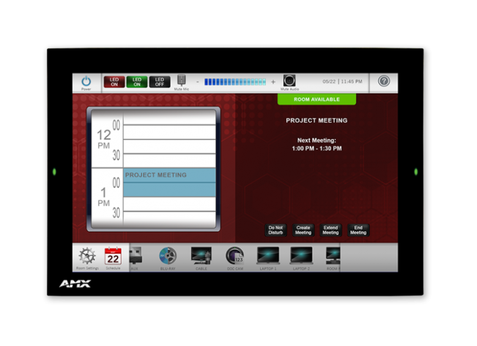The height and width of the screenshot is (346, 477).
Task: Open the help question mark icon
Action: 383,81
